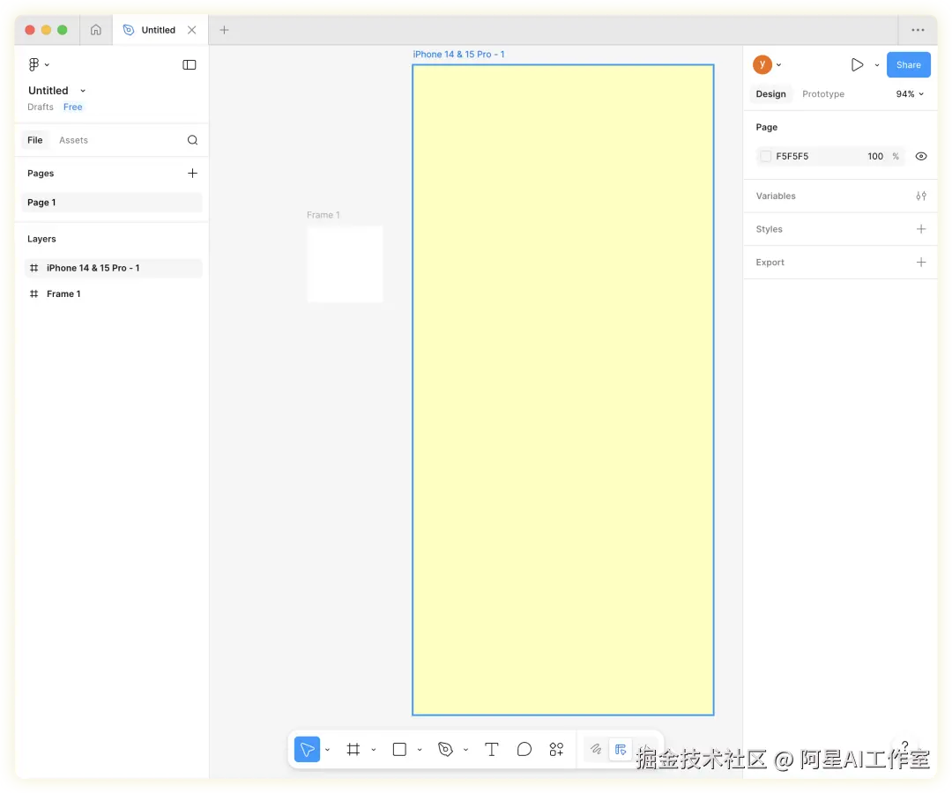The height and width of the screenshot is (793, 952).
Task: Switch to the File tab
Action: pyautogui.click(x=35, y=140)
